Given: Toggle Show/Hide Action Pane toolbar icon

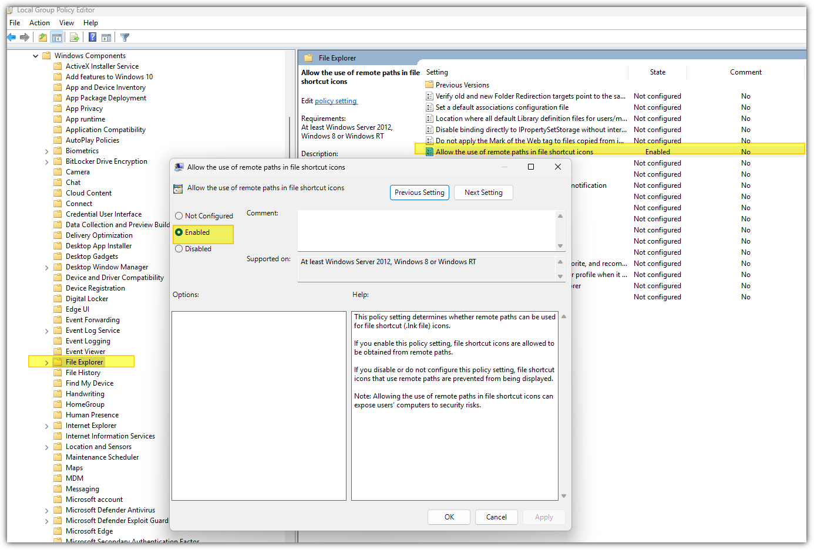Looking at the screenshot, I should click(x=106, y=38).
